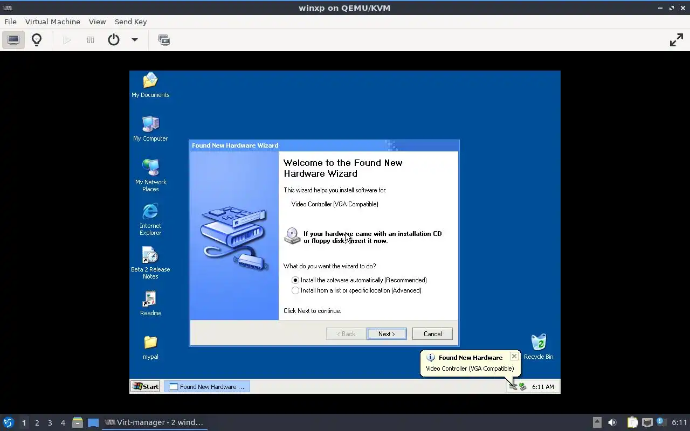Select My Computer desktop icon
Screen dimensions: 690x431
[x=150, y=129]
